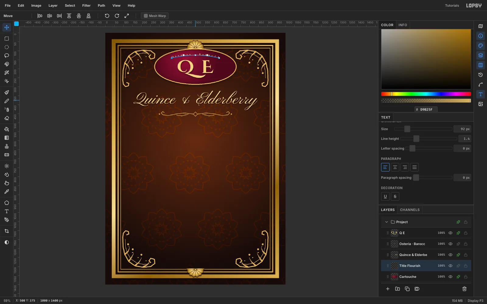Toggle lock on Q E layer

(466, 233)
